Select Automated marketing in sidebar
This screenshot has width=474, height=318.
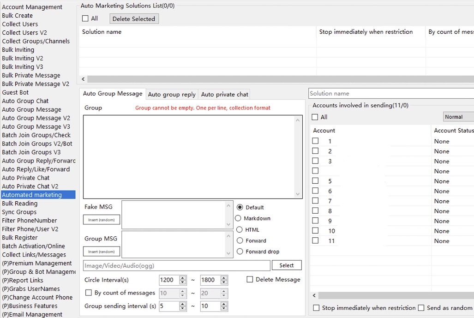tap(38, 195)
